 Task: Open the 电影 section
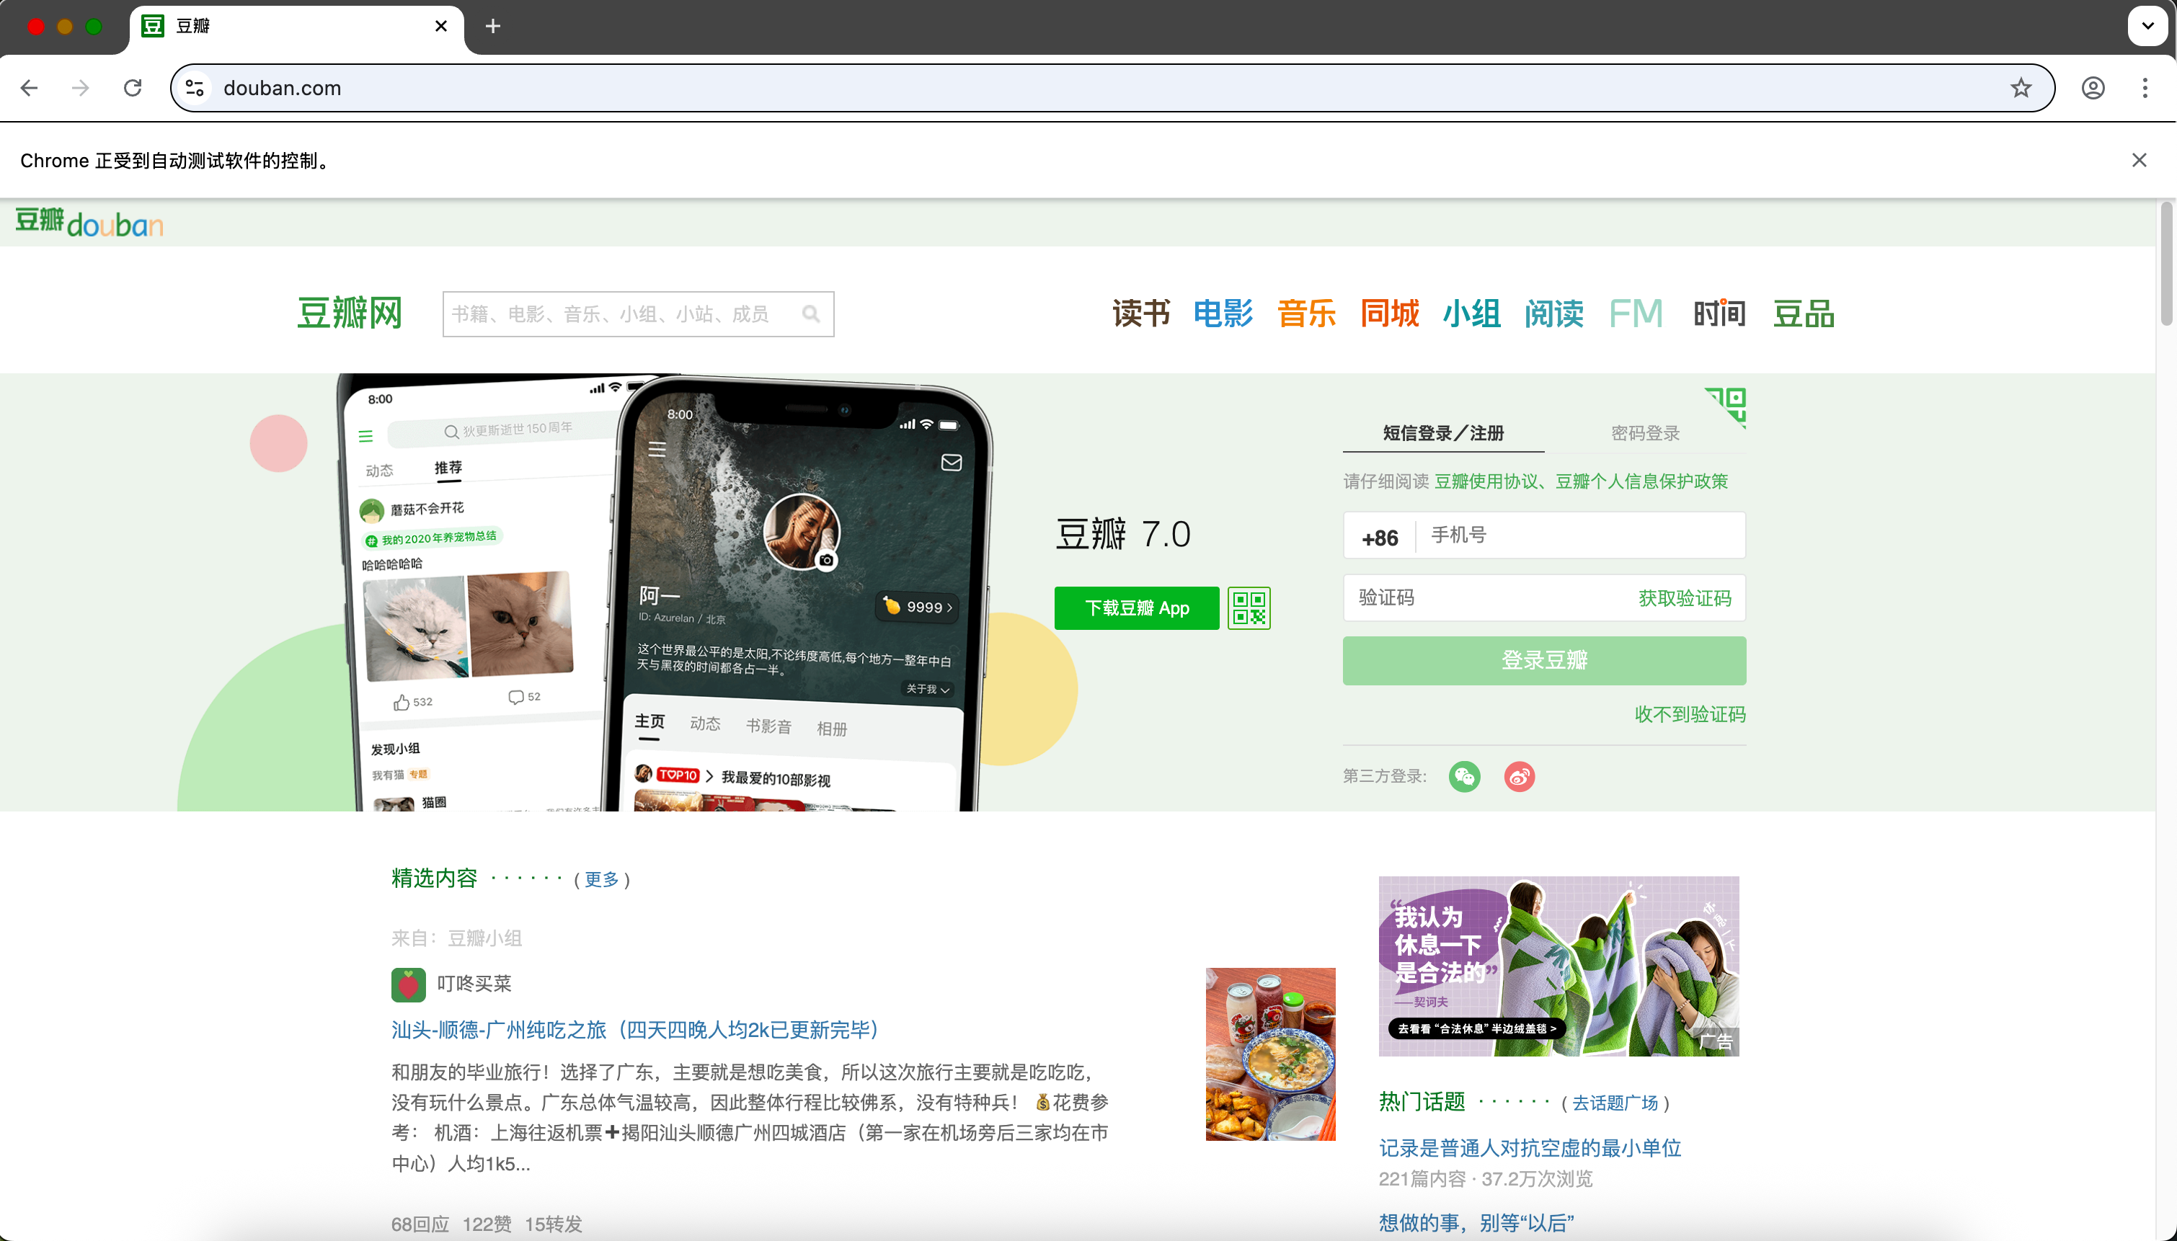click(1223, 313)
